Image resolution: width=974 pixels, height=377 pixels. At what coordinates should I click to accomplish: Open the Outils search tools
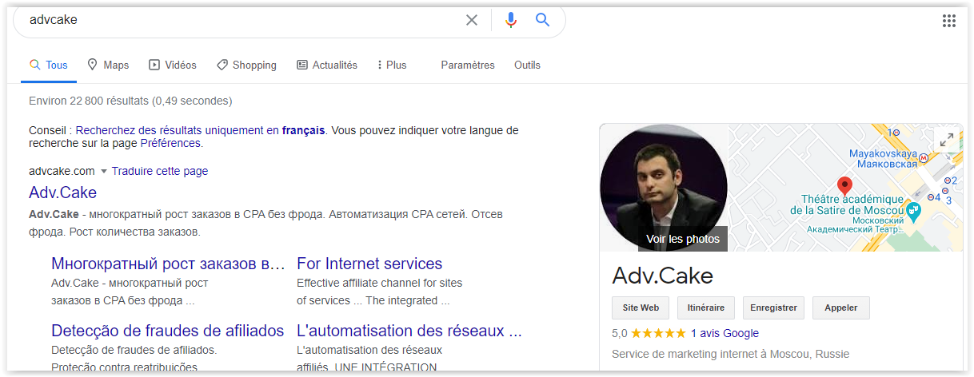527,65
